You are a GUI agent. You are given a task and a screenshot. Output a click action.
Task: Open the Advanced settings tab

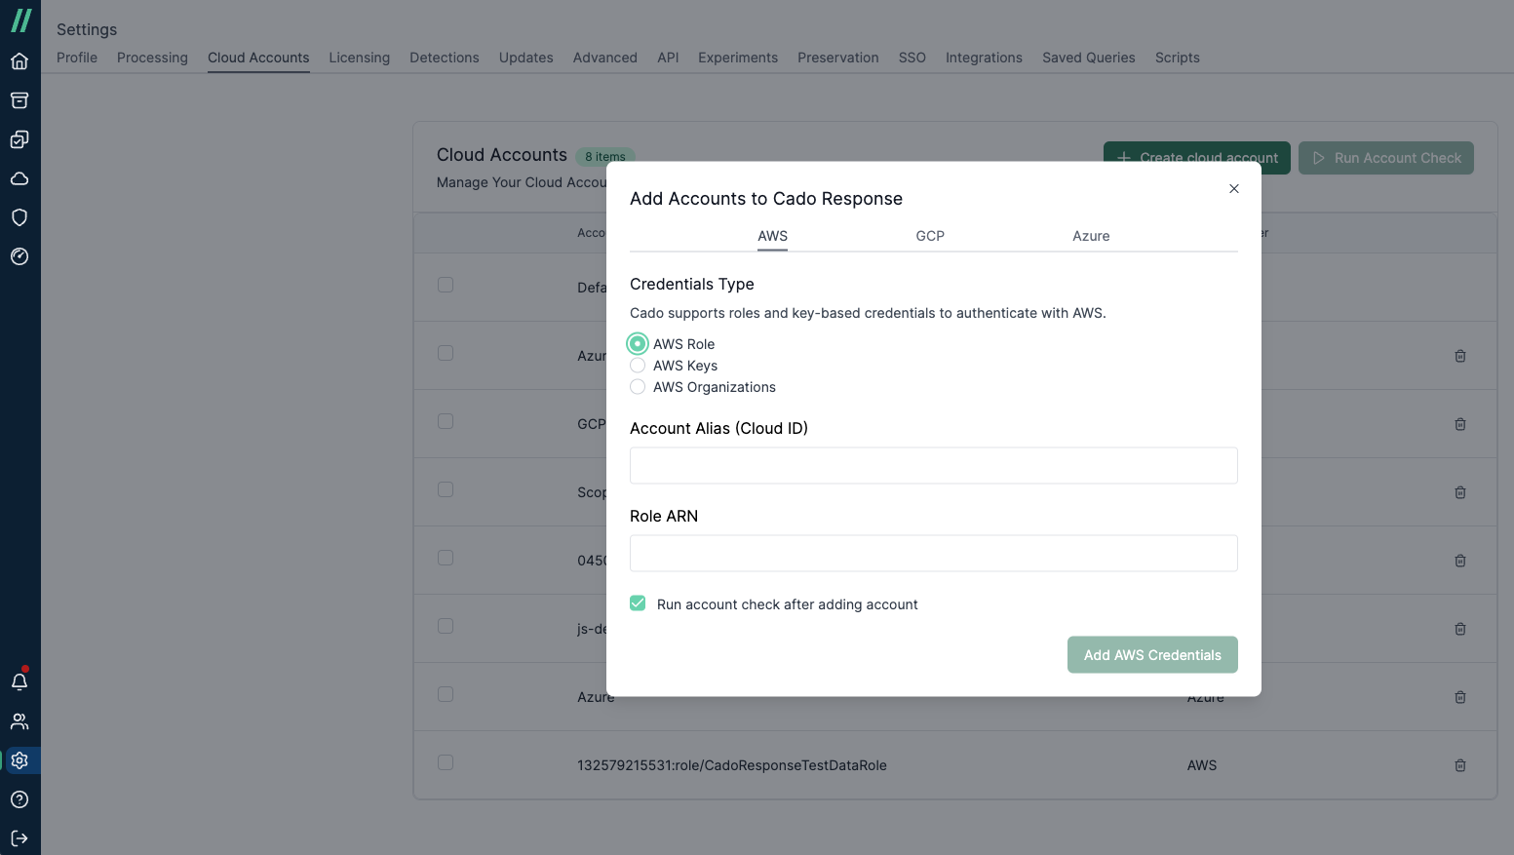point(605,58)
